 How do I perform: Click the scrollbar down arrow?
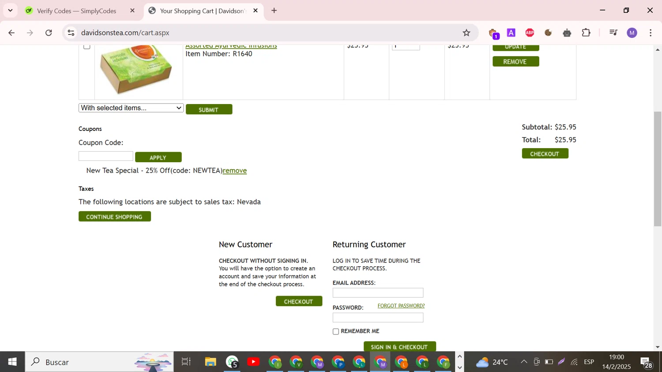[658, 347]
